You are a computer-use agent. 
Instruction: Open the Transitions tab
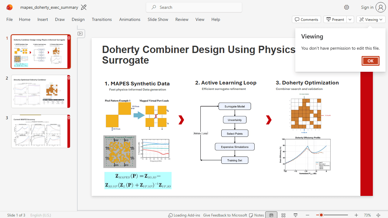tap(102, 19)
